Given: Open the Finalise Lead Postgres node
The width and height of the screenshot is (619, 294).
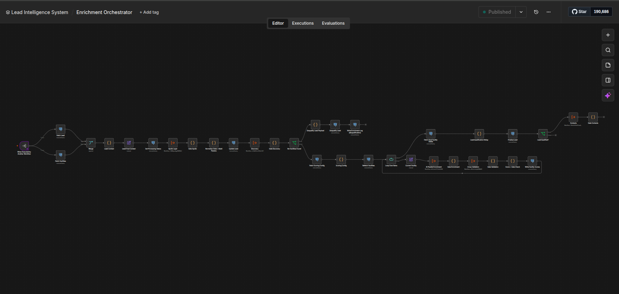Looking at the screenshot, I should coord(513,134).
